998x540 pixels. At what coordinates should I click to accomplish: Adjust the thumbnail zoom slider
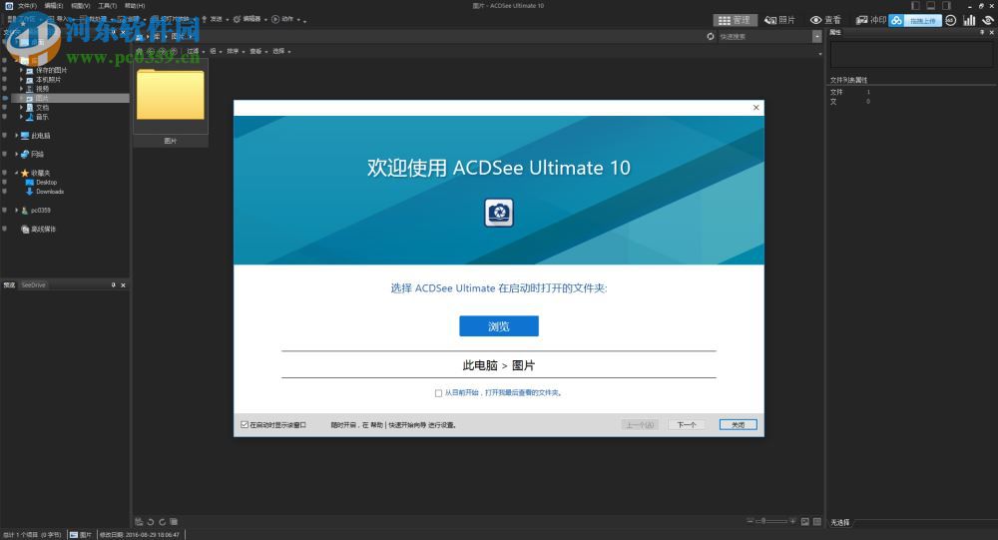(771, 521)
